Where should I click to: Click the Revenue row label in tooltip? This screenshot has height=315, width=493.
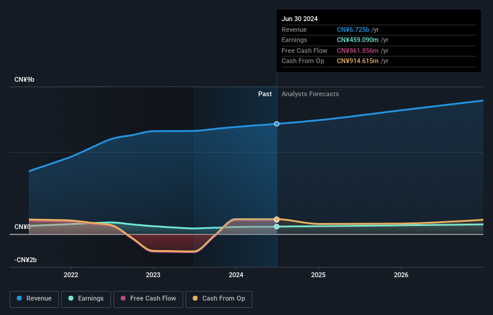294,29
